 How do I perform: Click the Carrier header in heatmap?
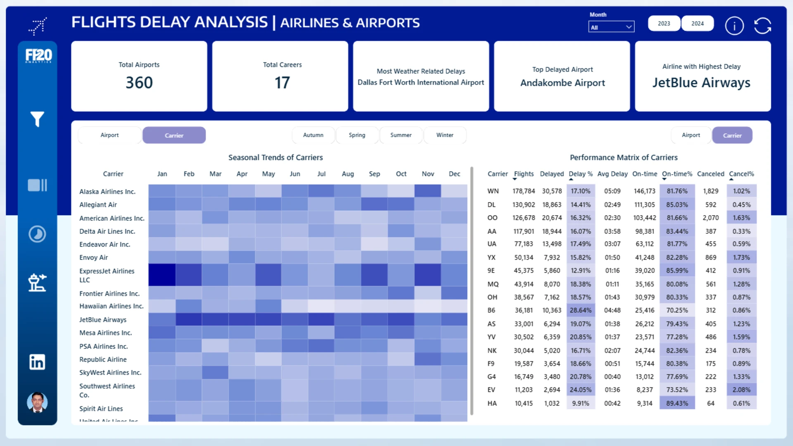[x=113, y=174]
